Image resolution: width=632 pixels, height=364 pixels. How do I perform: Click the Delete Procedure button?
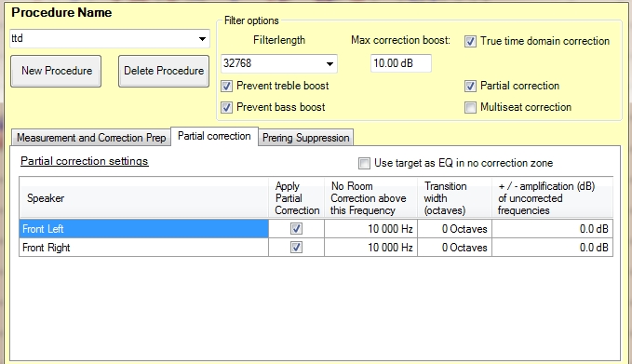coord(164,71)
